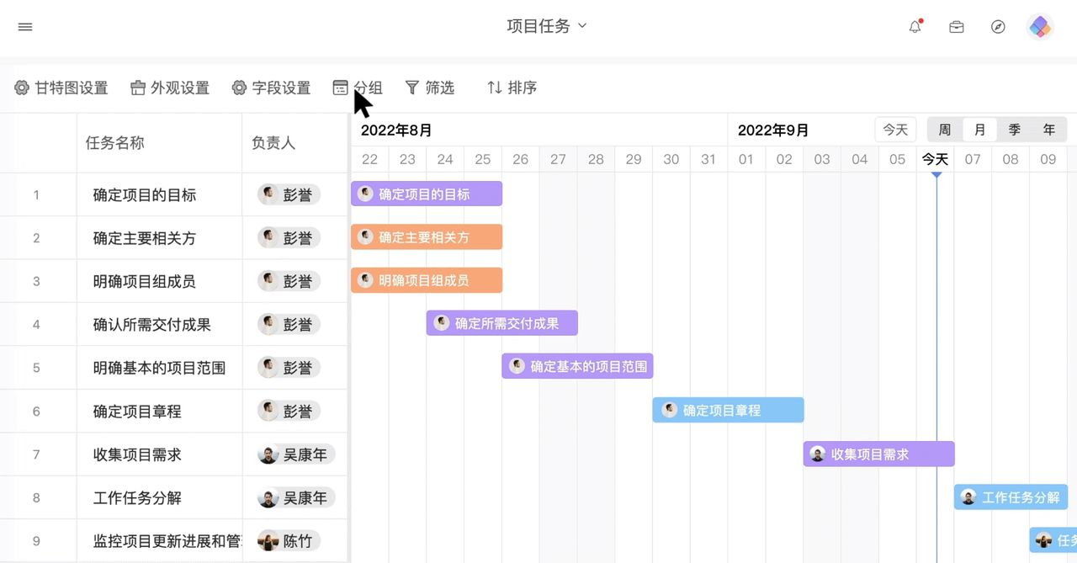This screenshot has width=1077, height=563.
Task: Switch timeline scale to quarter (季)
Action: tap(1015, 130)
